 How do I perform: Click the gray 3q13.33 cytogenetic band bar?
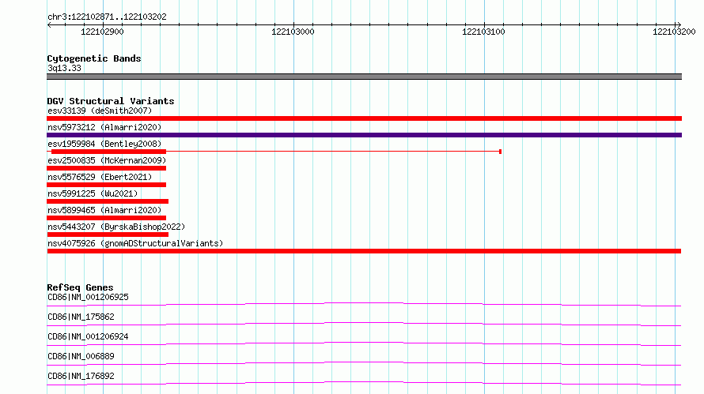(x=364, y=77)
